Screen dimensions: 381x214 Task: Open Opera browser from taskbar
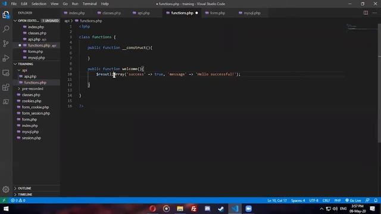tap(152, 209)
